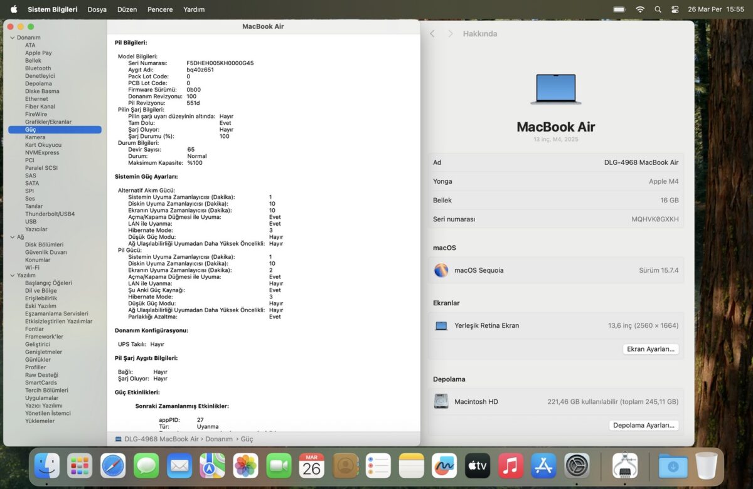Click the date and time in the menu bar
Screen dimensions: 753x489
coord(715,9)
